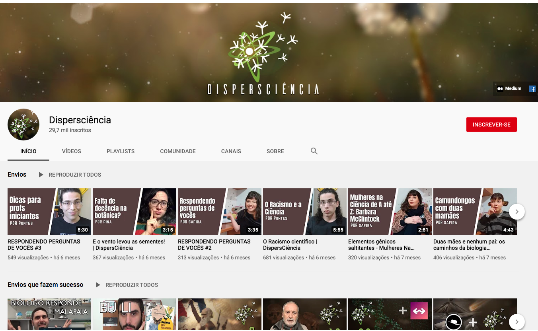Open popular thumbnail of elderly bearded man
The height and width of the screenshot is (331, 538).
tap(305, 314)
